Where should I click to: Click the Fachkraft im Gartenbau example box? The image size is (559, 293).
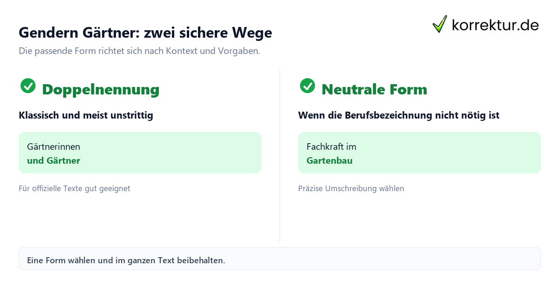click(419, 153)
